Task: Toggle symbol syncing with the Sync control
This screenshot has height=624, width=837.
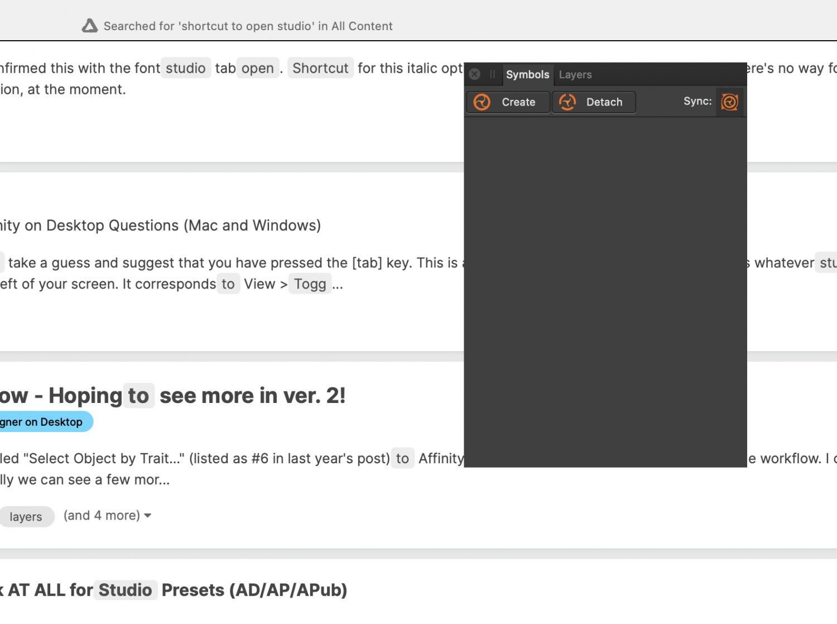Action: pos(730,102)
